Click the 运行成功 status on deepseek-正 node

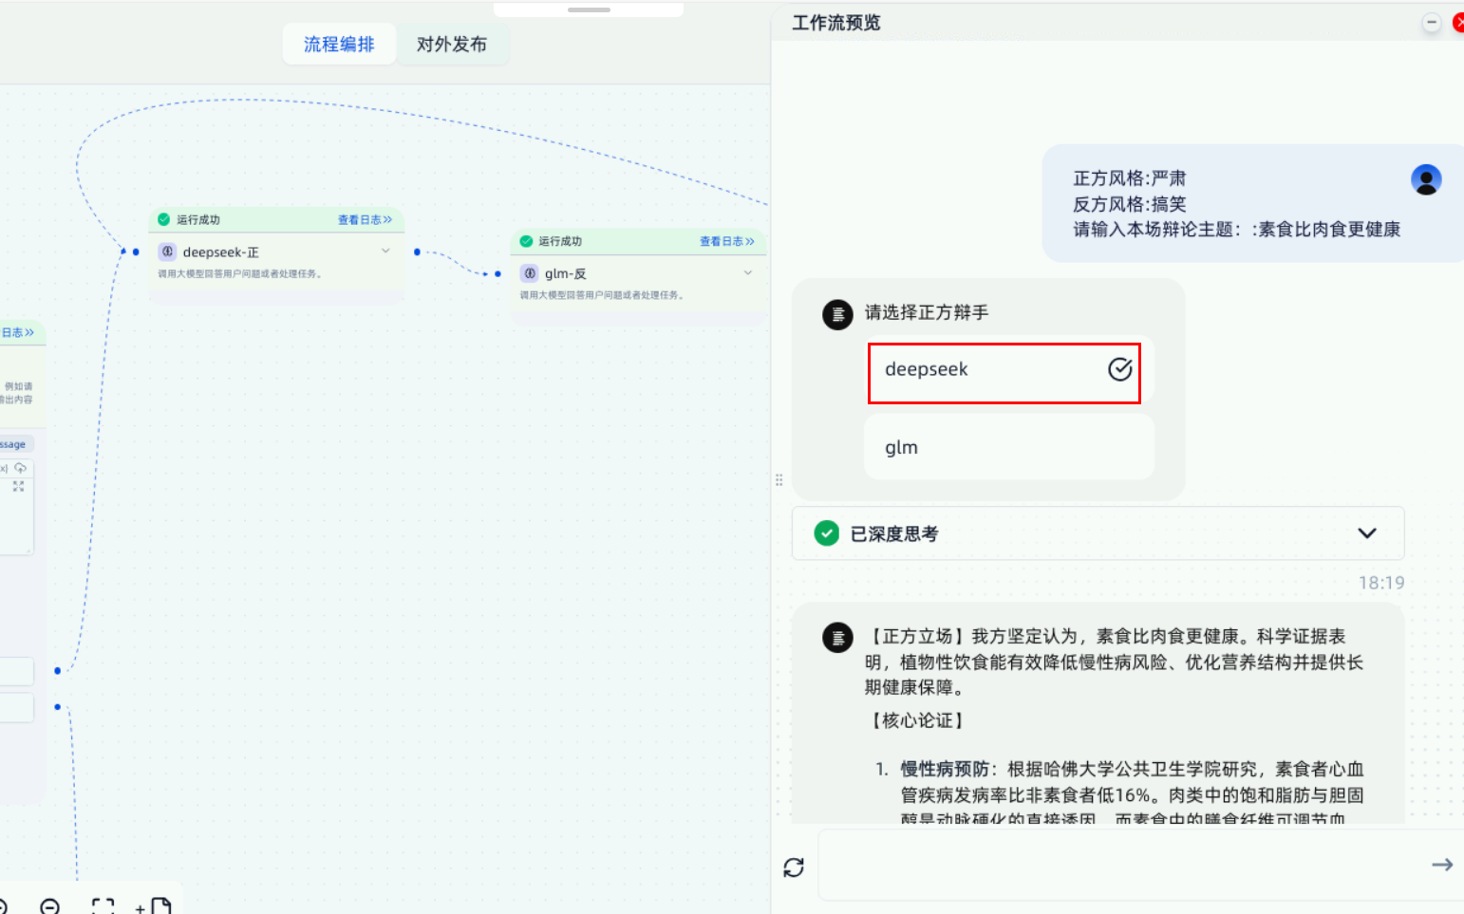[198, 219]
